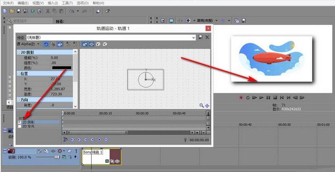
Task: Select the Sony 纯色 1 clip on the timeline
Action: 102,157
